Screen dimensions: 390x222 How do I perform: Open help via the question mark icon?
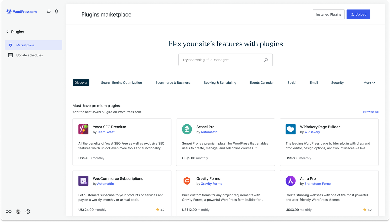[x=28, y=211]
